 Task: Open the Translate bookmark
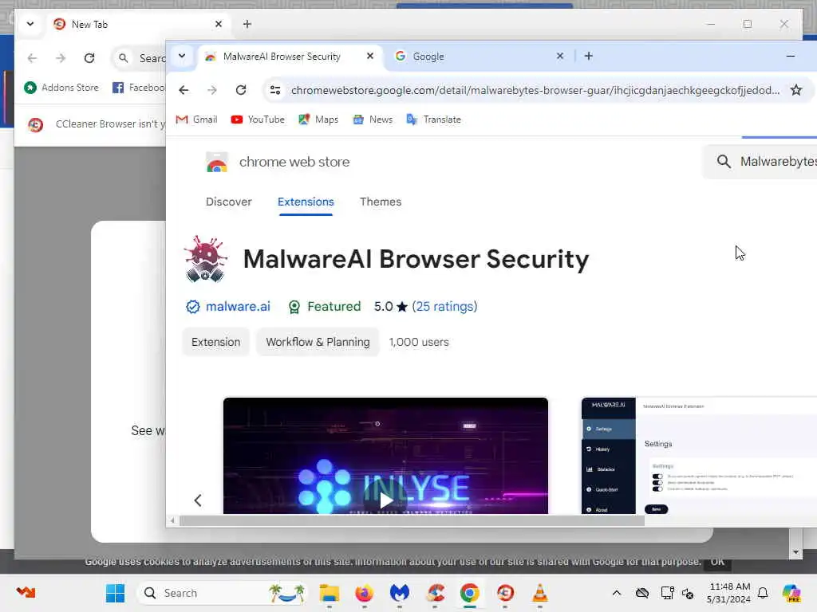pyautogui.click(x=433, y=120)
